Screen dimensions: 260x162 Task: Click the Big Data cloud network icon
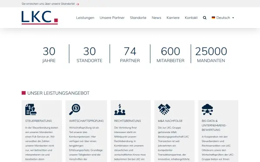[x=207, y=109]
